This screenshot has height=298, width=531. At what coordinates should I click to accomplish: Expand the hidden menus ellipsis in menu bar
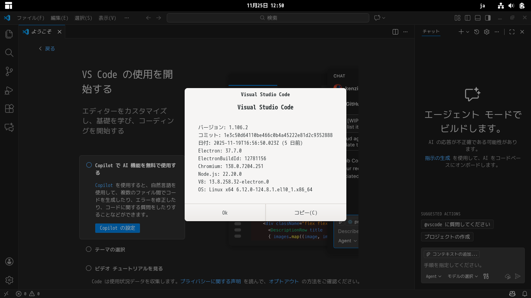click(x=127, y=18)
